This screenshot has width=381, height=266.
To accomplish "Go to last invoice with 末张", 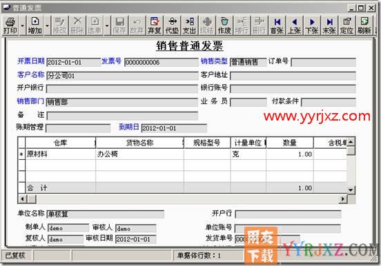I will click(x=329, y=25).
